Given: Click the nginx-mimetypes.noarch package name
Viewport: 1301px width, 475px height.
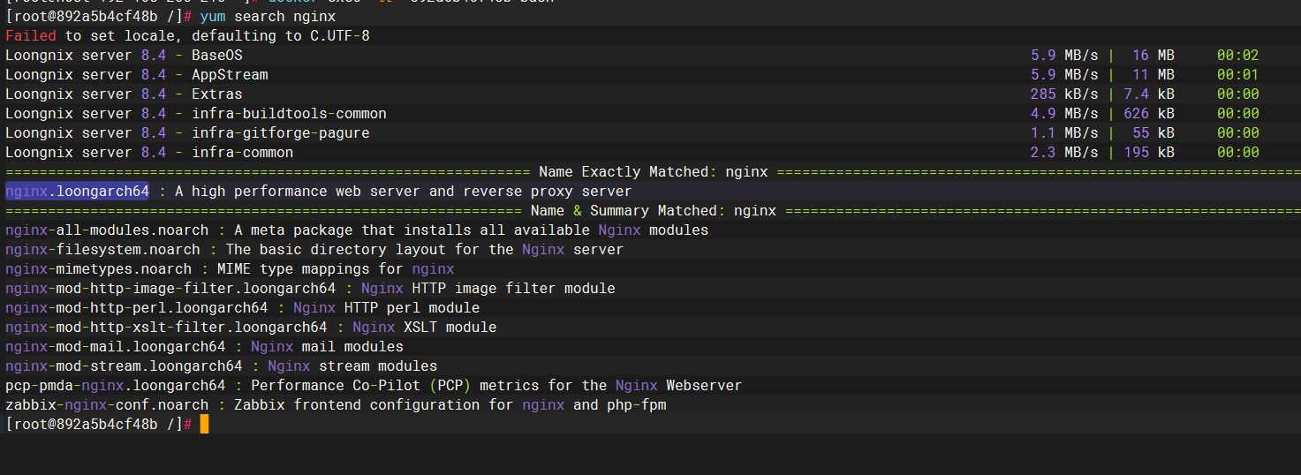Looking at the screenshot, I should 98,268.
